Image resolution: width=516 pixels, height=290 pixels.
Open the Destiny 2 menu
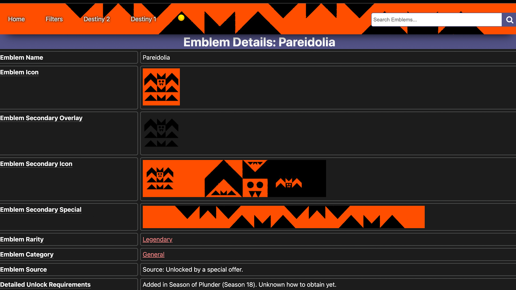[x=97, y=19]
